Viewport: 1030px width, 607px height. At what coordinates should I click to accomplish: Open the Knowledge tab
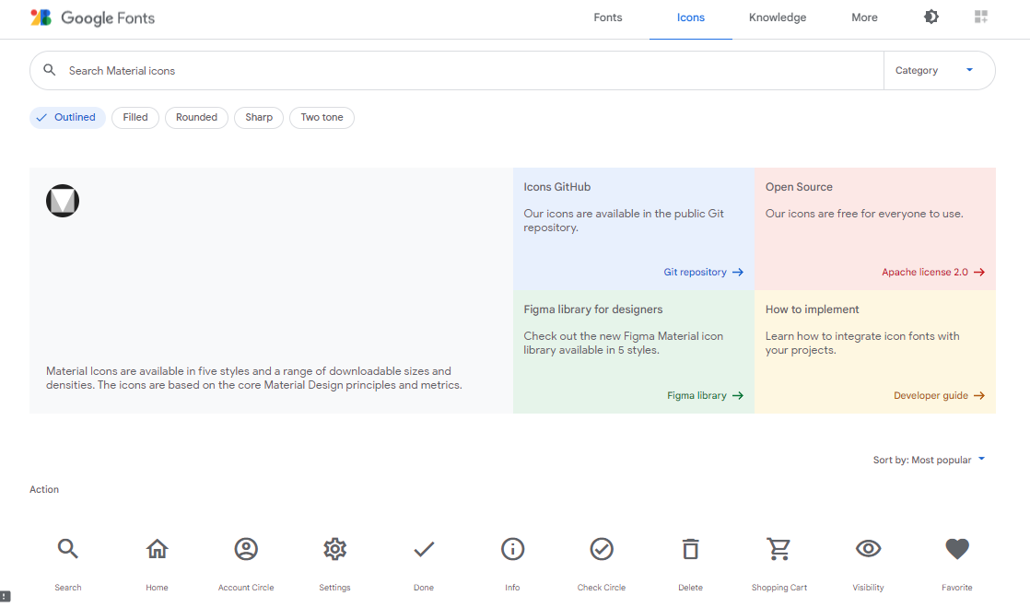[x=778, y=18]
